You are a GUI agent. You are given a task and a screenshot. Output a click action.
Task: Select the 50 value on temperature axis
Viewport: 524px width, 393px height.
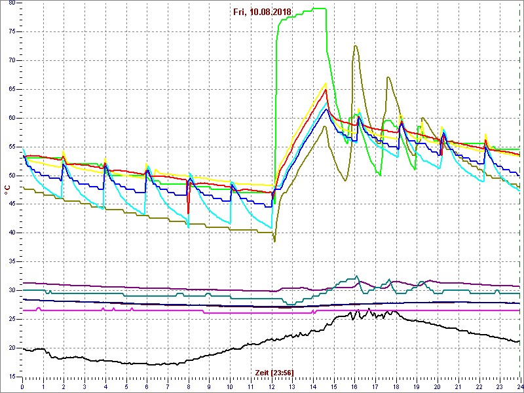[x=12, y=176]
